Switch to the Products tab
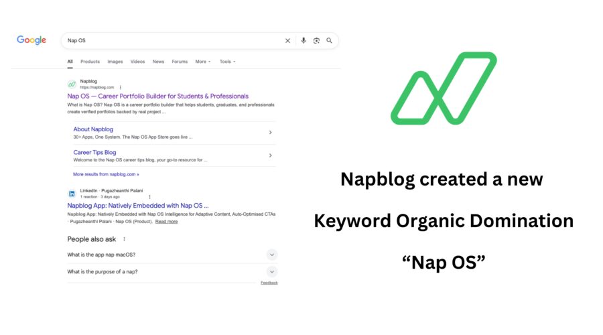 (x=90, y=62)
